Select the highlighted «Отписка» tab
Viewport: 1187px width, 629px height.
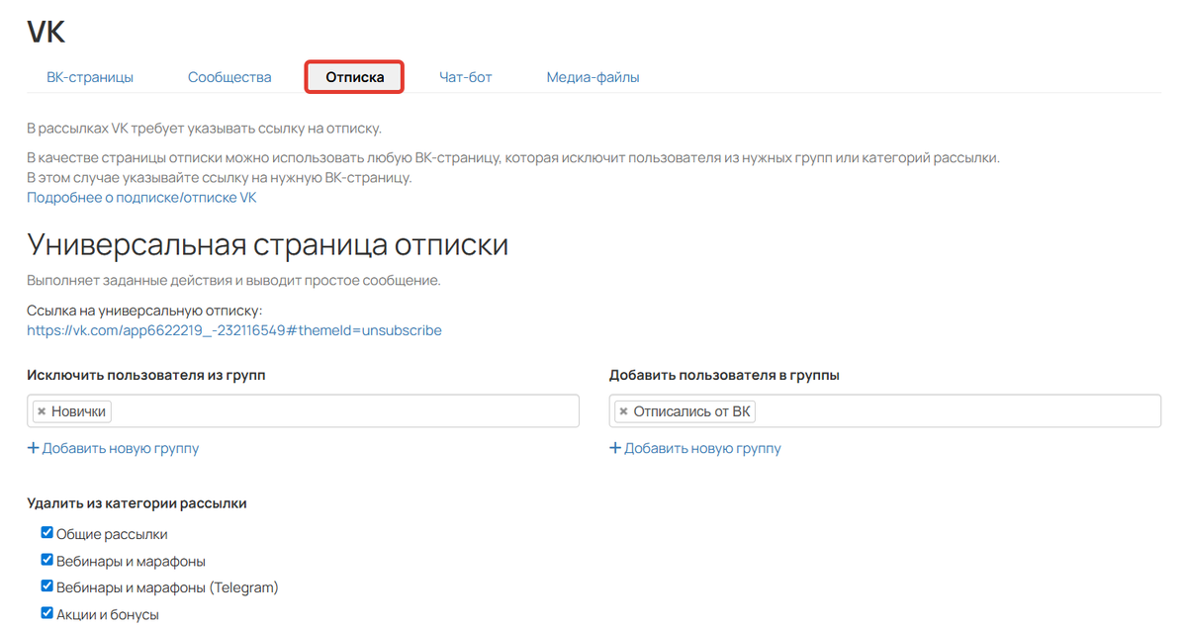pyautogui.click(x=353, y=75)
